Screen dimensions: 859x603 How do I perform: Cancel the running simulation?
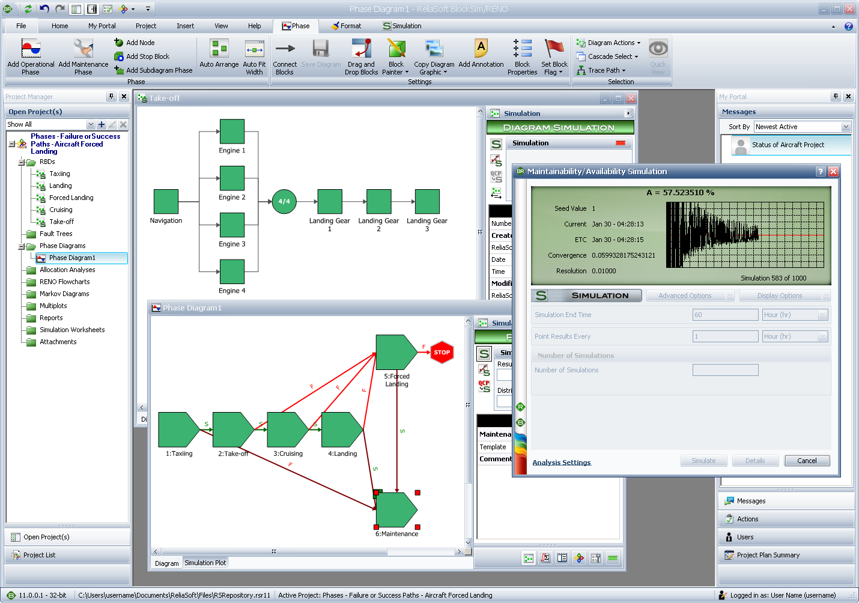[x=807, y=461]
